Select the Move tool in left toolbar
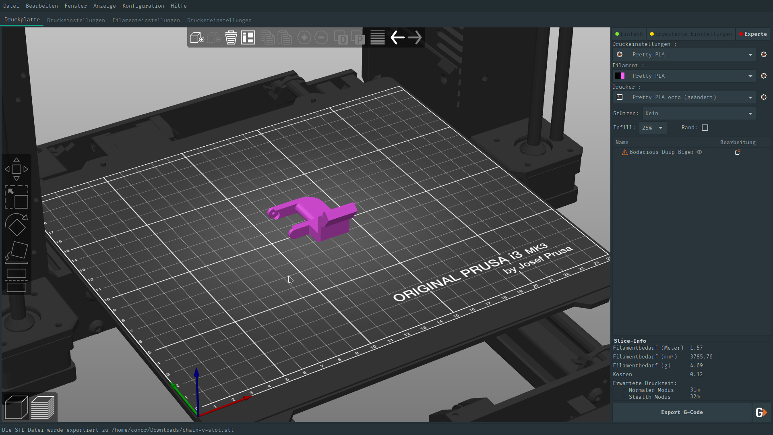 click(17, 169)
